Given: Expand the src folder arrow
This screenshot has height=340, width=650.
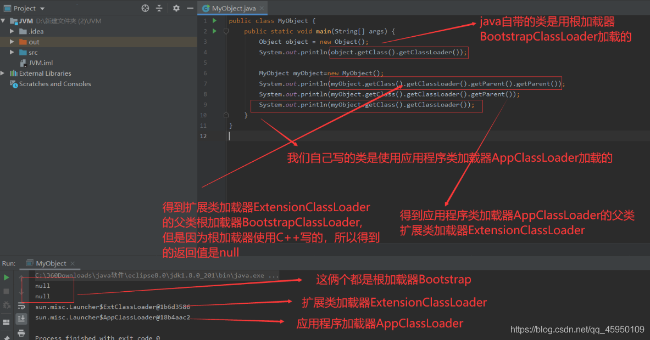Looking at the screenshot, I should [12, 52].
